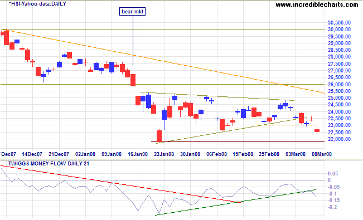Click the 21Dec07 date label
363x220 pixels.
point(59,154)
